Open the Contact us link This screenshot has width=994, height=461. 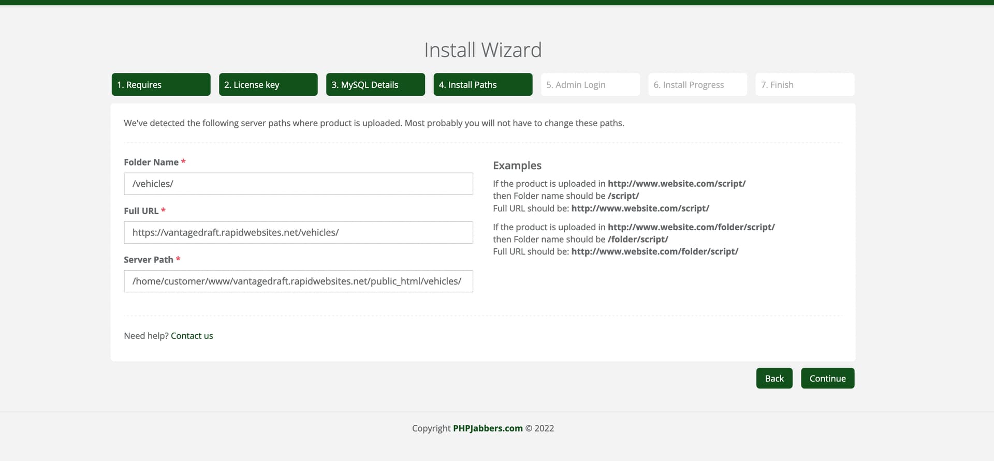coord(192,336)
